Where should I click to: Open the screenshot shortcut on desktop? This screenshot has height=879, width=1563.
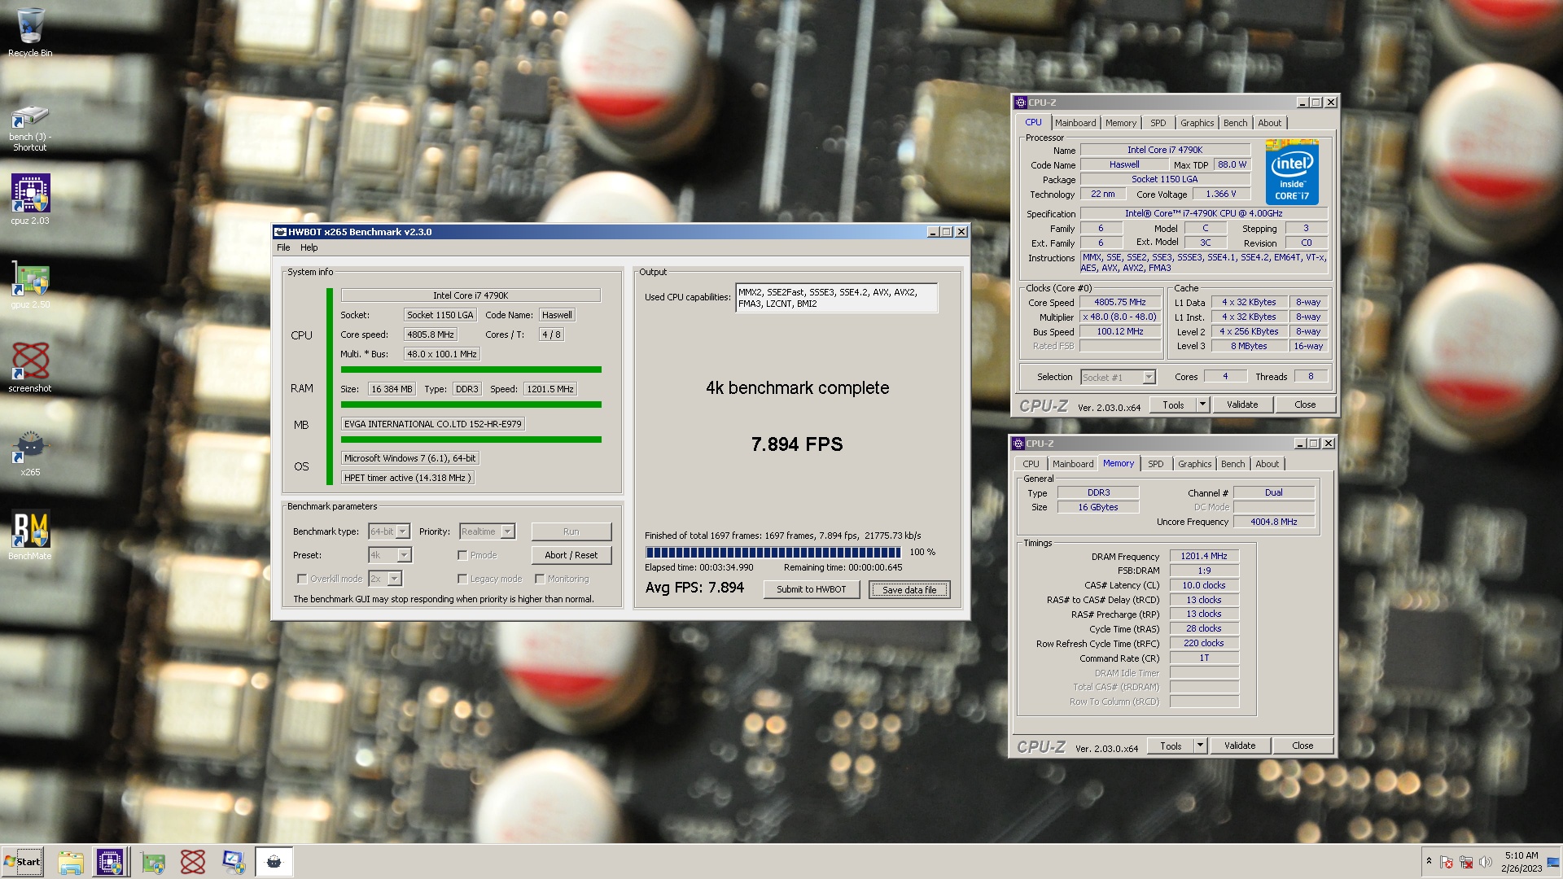point(30,368)
